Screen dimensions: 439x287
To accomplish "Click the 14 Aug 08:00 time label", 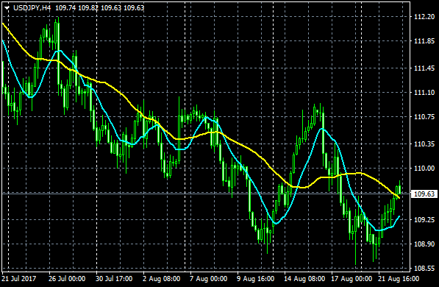I will (x=304, y=279).
